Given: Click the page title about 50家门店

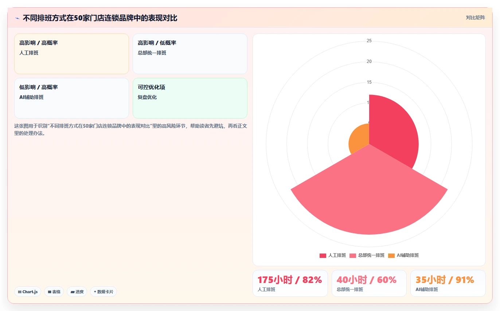Looking at the screenshot, I should click(x=100, y=18).
